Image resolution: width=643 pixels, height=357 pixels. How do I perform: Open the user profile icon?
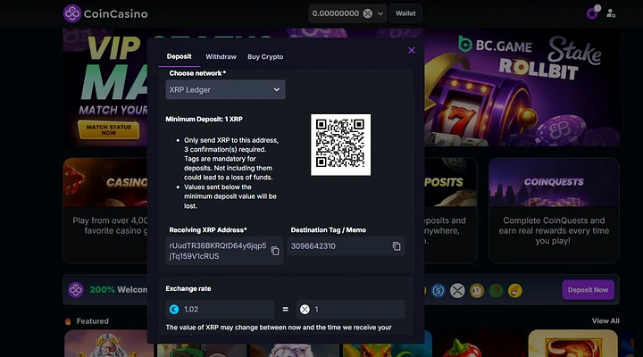tap(611, 13)
